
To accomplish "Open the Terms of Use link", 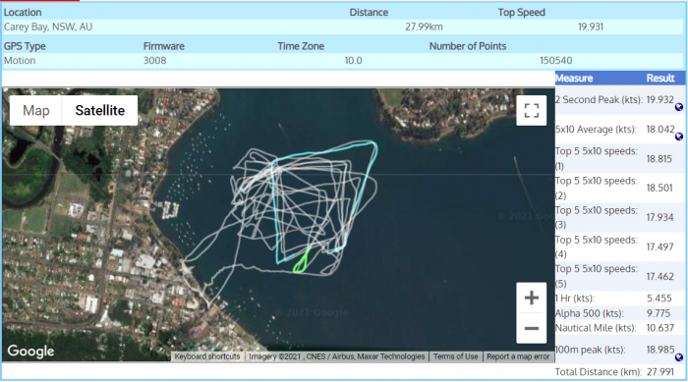I will pyautogui.click(x=455, y=356).
